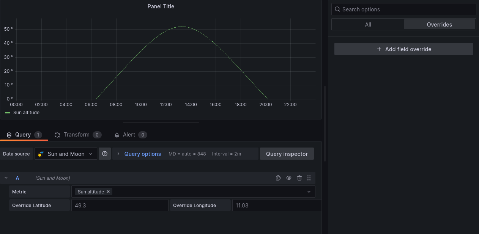Click the Sun and Moon data source icon
479x234 pixels.
[x=41, y=154]
